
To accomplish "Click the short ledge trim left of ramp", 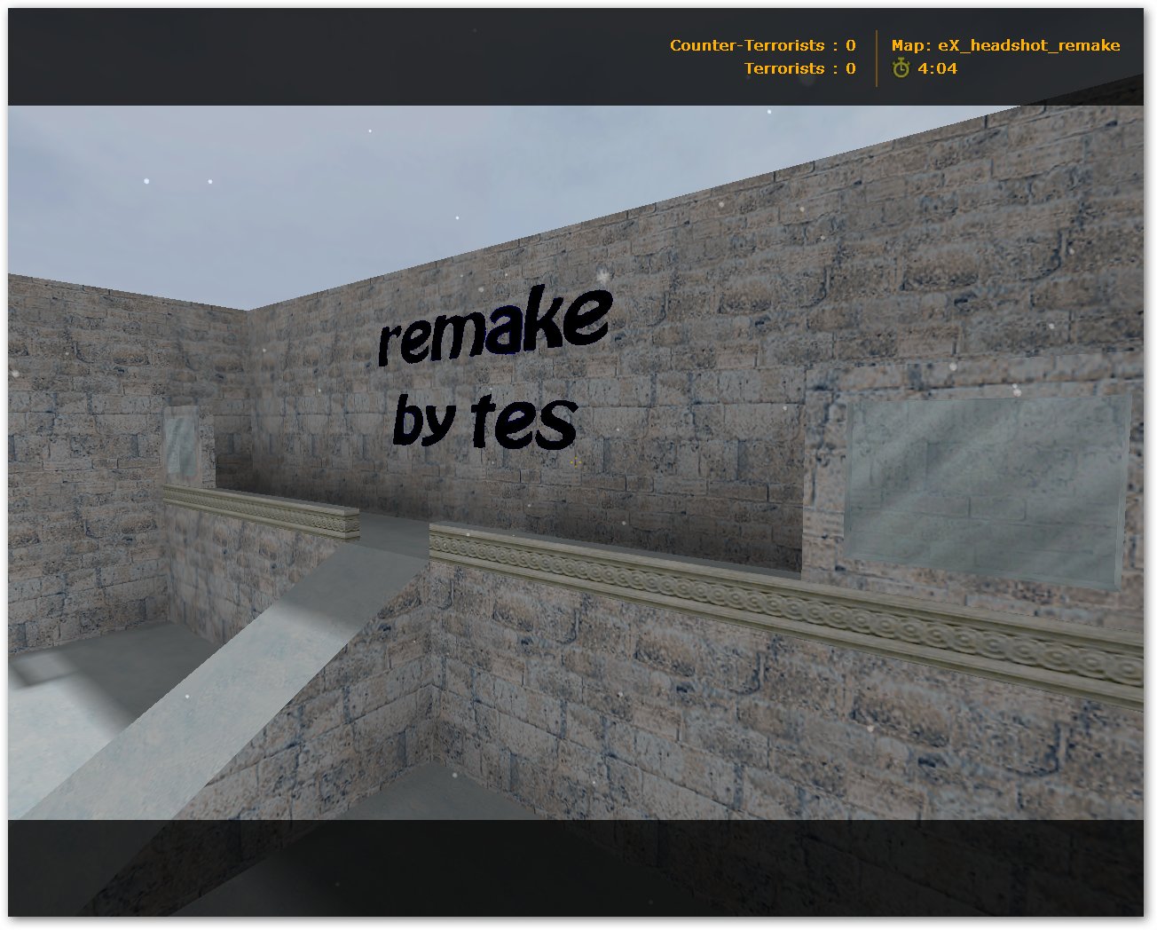I will pyautogui.click(x=262, y=510).
